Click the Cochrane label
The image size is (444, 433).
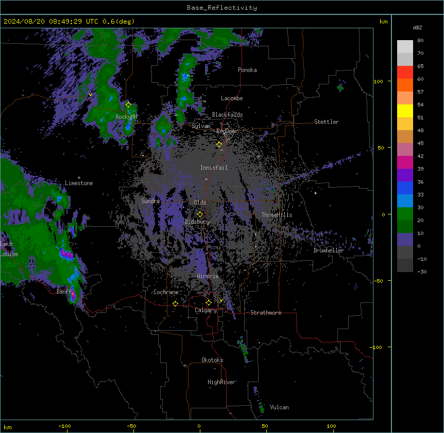(166, 292)
